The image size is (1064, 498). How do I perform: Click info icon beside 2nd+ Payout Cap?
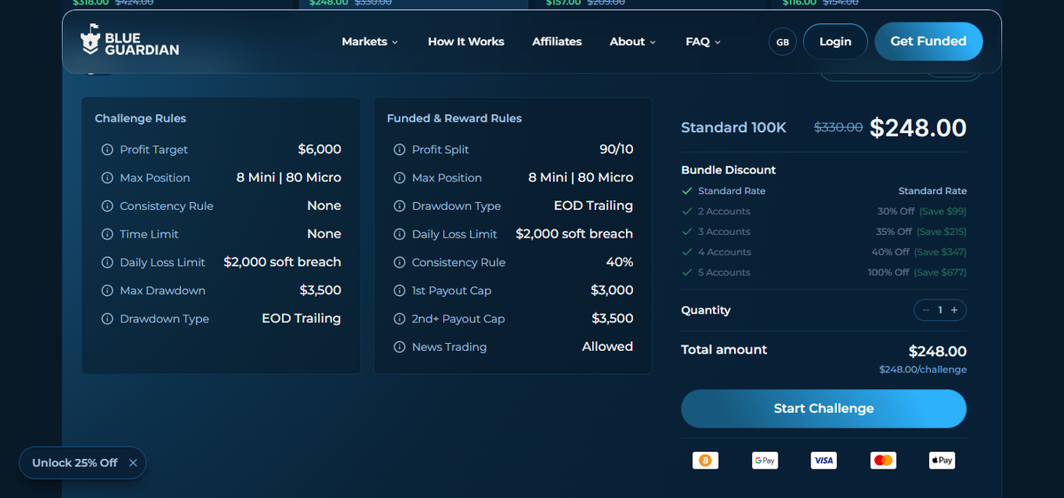point(399,319)
